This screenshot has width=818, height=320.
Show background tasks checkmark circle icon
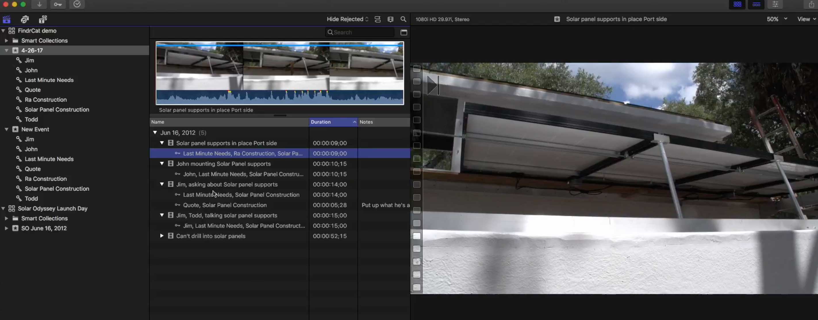coord(77,4)
